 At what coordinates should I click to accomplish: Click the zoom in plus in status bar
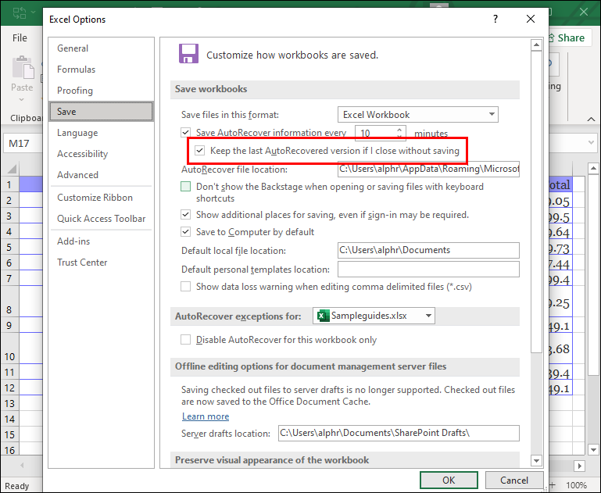(x=553, y=485)
